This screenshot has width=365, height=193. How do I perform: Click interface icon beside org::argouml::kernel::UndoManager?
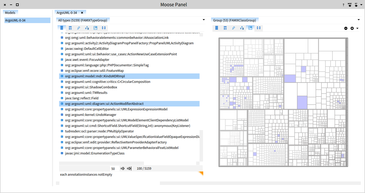(62, 115)
